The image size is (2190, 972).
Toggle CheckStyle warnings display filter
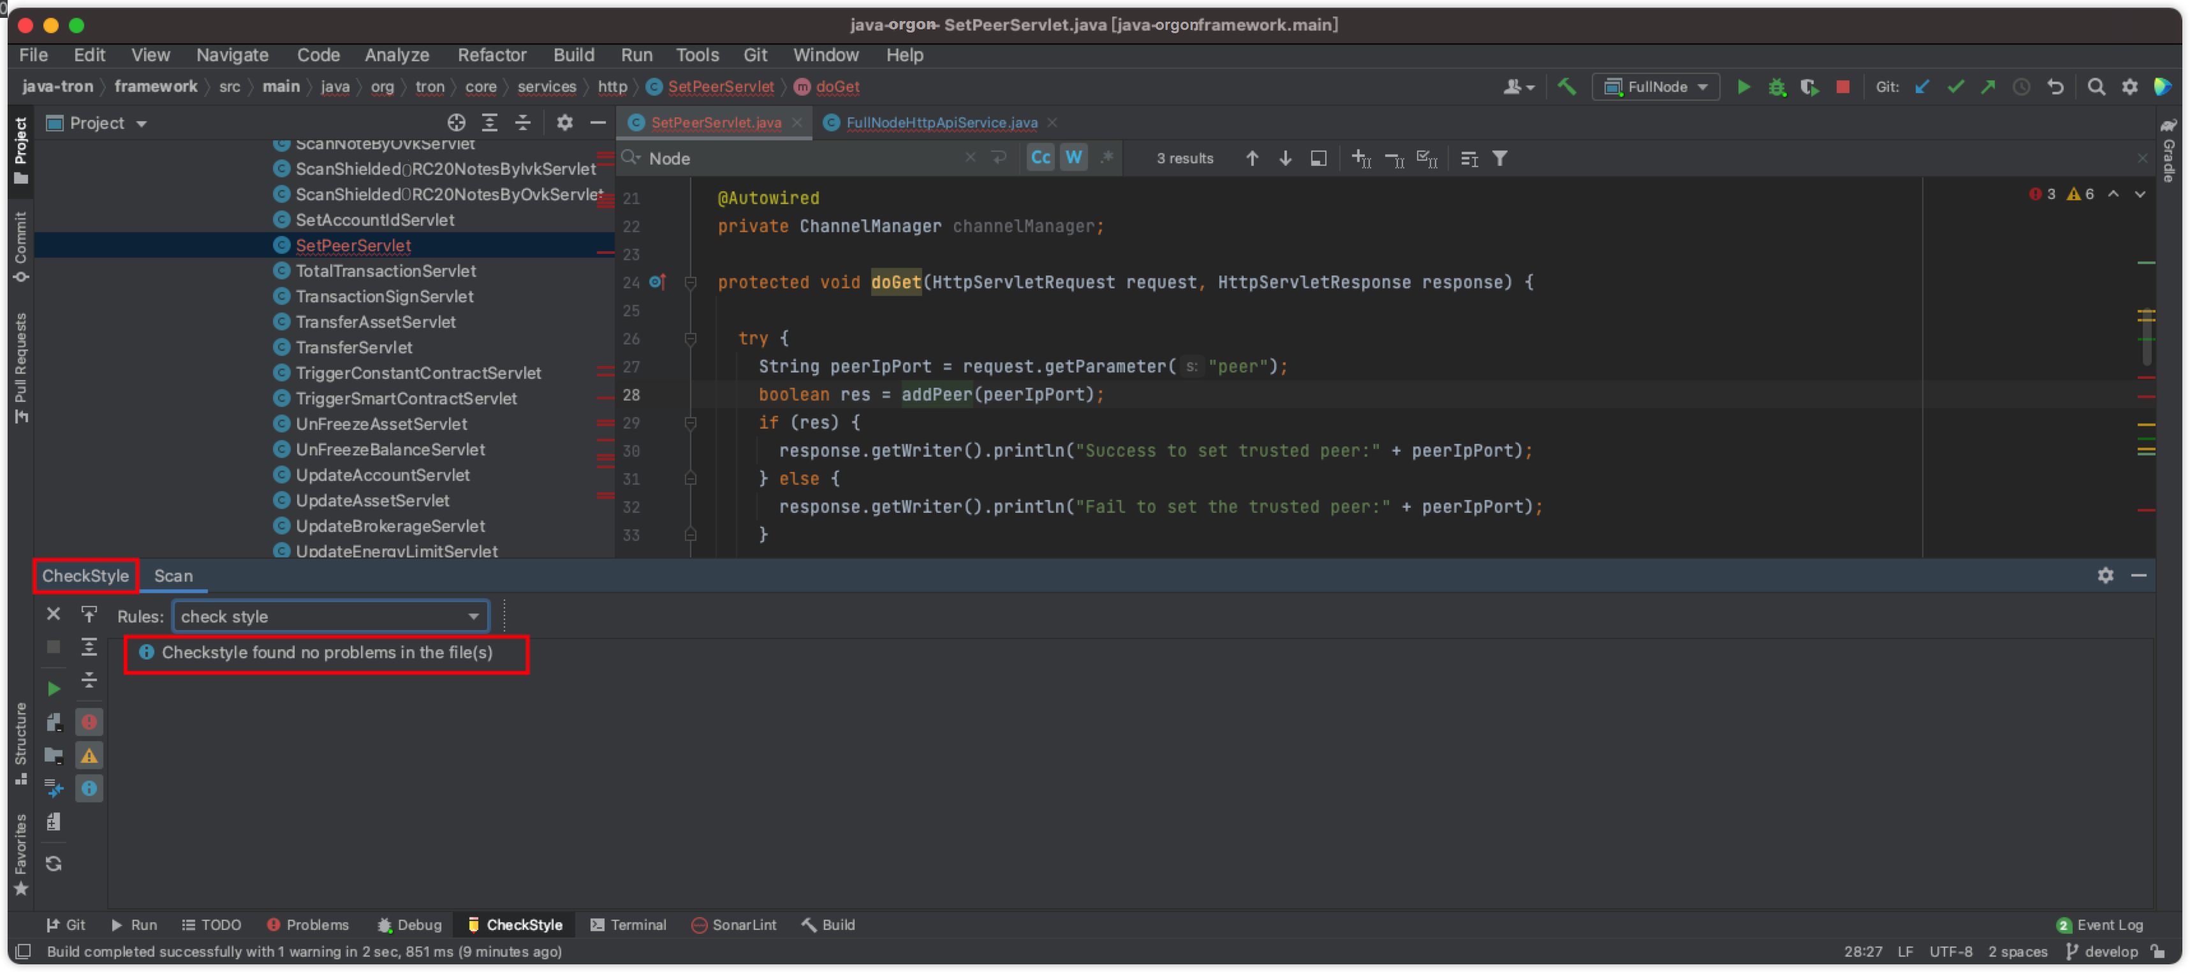coord(89,755)
